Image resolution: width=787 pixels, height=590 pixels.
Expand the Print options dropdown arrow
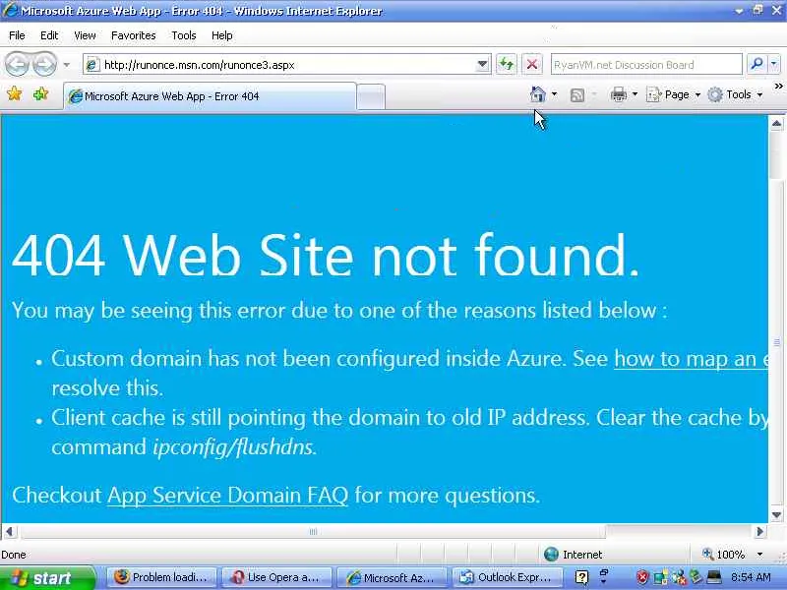[x=635, y=94]
